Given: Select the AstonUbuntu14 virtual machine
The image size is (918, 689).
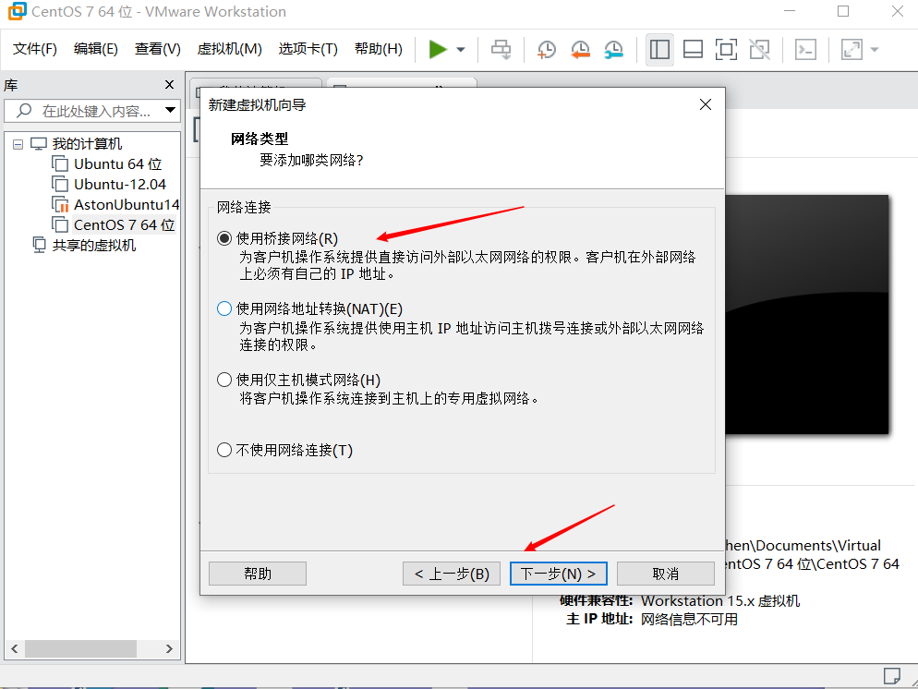Looking at the screenshot, I should pos(127,204).
